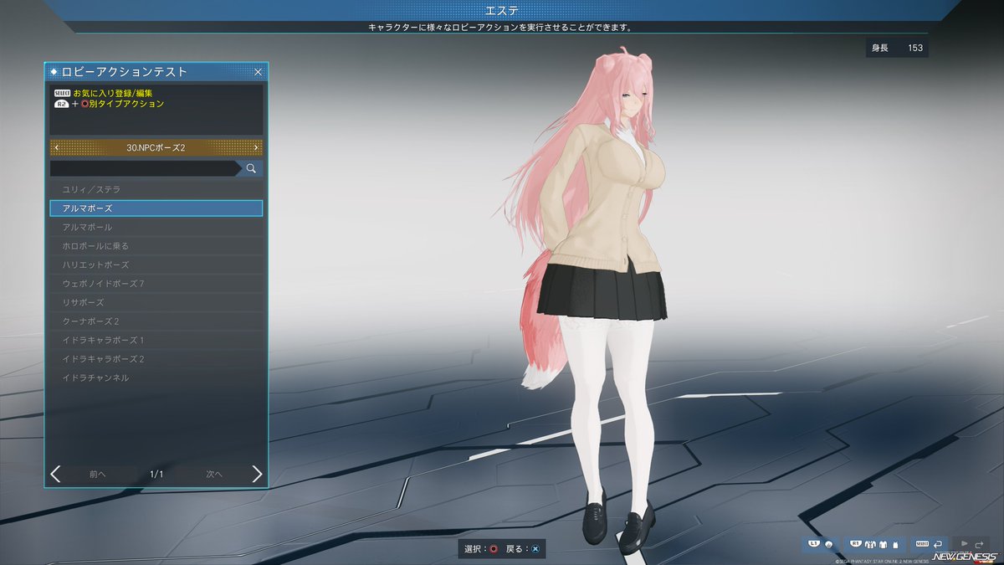Select イドラキャラポーズ2 action
The image size is (1004, 565).
pyautogui.click(x=156, y=359)
